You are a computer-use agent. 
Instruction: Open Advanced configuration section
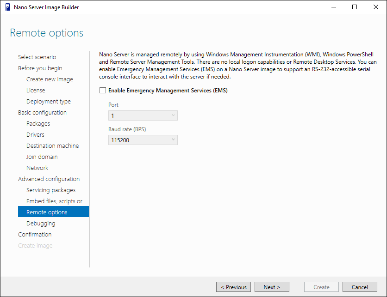[49, 179]
